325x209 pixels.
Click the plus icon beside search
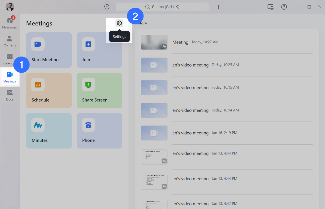(218, 7)
